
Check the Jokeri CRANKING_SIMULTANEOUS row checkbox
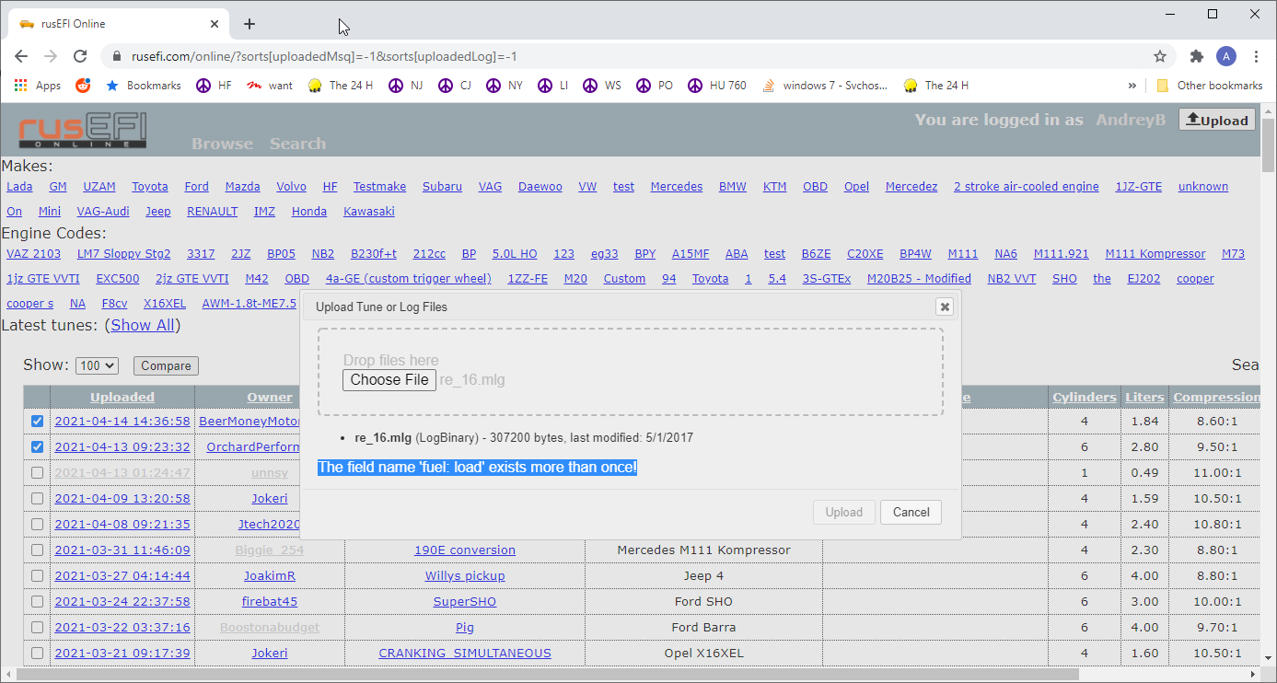coord(37,653)
